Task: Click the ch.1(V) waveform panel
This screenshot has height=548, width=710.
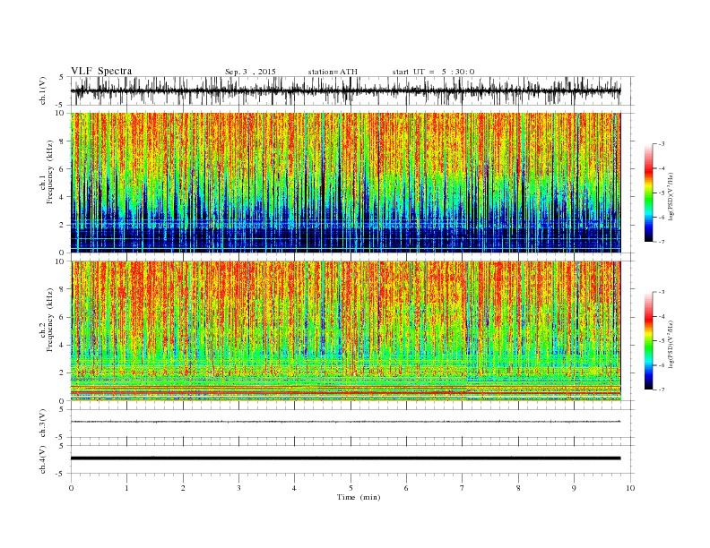Action: coord(352,90)
